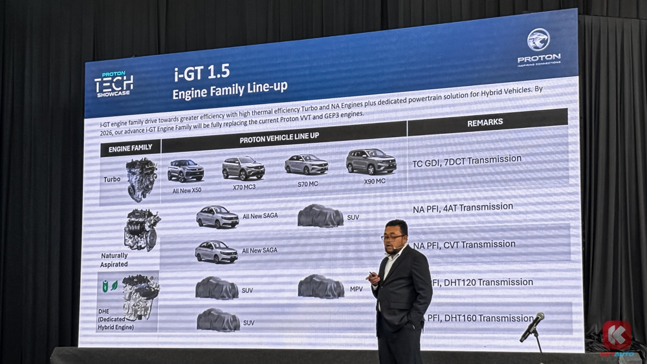Click the i-GT 1.5 slide title
This screenshot has height=364, width=647.
pyautogui.click(x=201, y=72)
